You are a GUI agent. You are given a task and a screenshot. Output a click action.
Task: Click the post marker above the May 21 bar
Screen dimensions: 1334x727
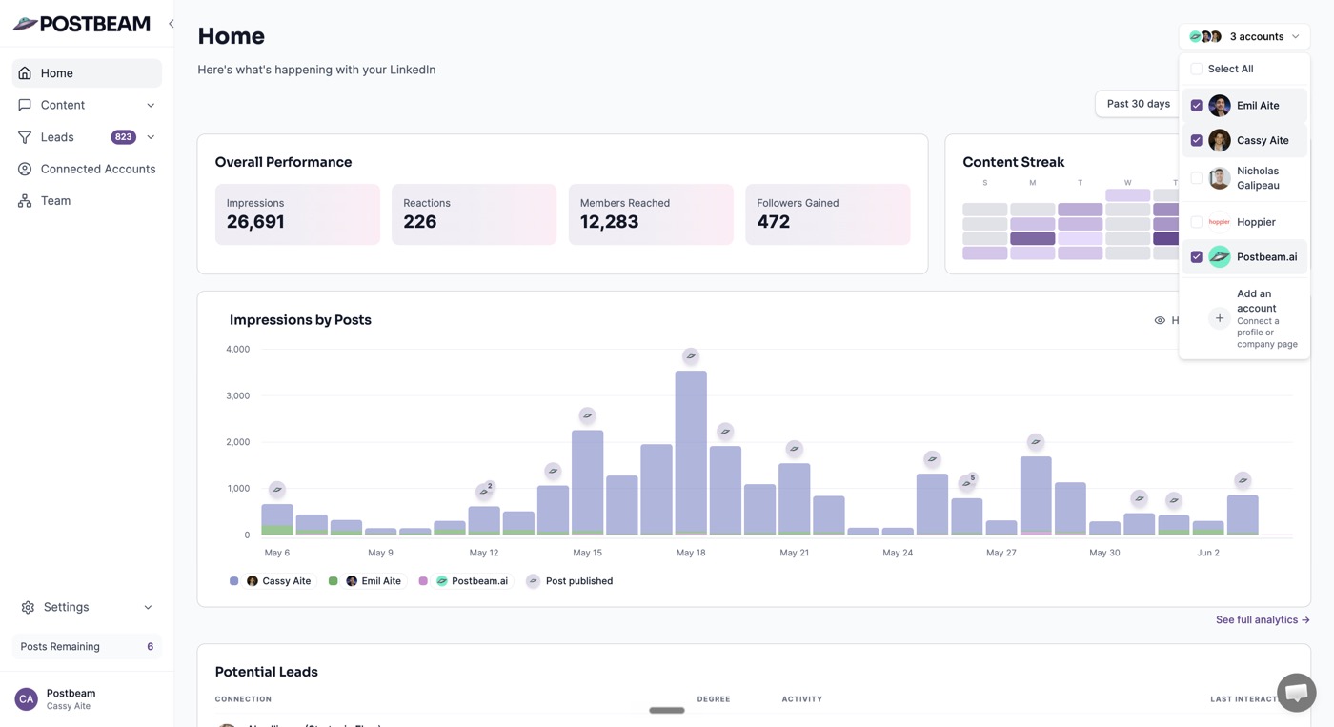[795, 449]
